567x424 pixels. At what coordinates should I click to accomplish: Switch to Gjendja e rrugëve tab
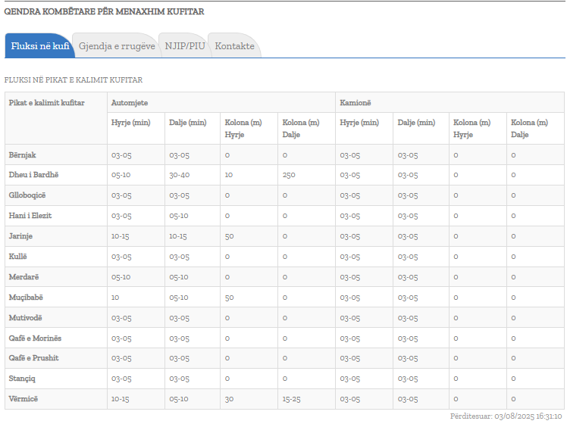pyautogui.click(x=117, y=46)
